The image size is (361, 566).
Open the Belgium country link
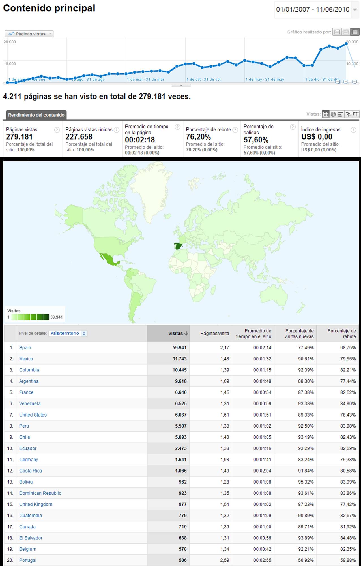28,549
